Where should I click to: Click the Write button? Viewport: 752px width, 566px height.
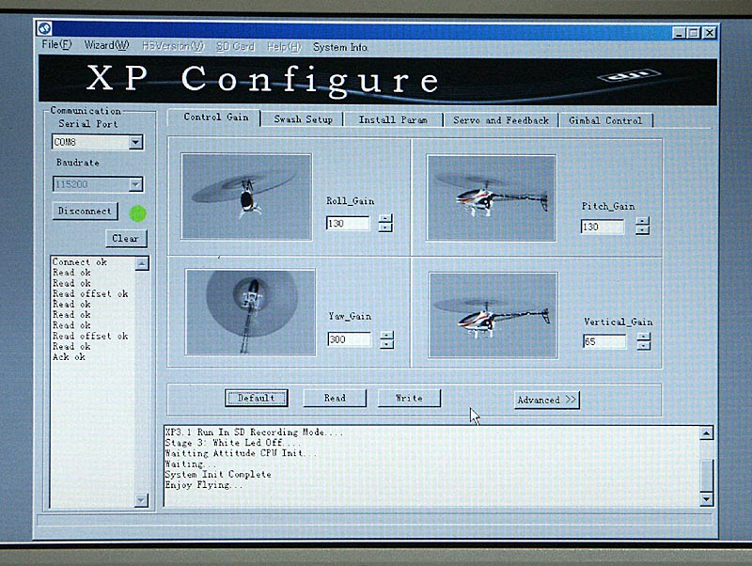coord(409,398)
